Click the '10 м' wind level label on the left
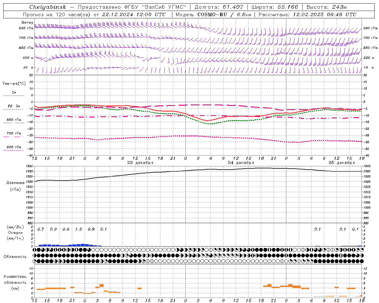 (28, 67)
